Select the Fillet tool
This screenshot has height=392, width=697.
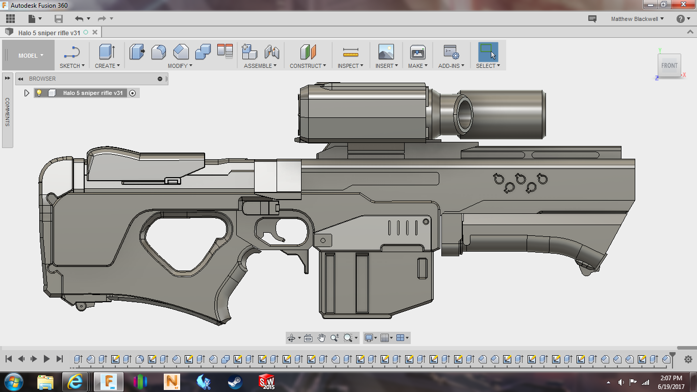[159, 52]
